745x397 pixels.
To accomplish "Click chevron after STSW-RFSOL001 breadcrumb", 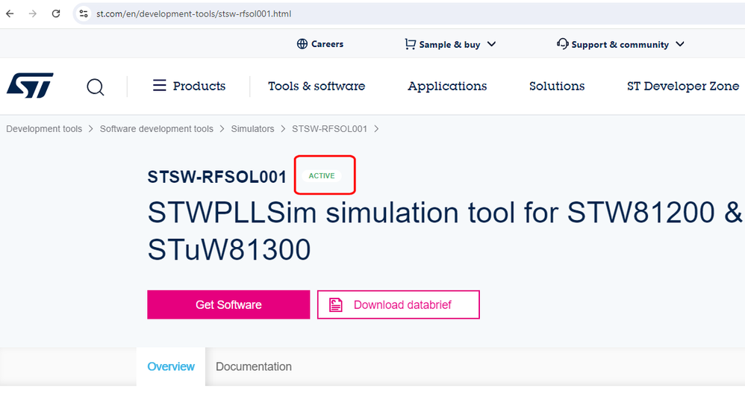I will [376, 129].
